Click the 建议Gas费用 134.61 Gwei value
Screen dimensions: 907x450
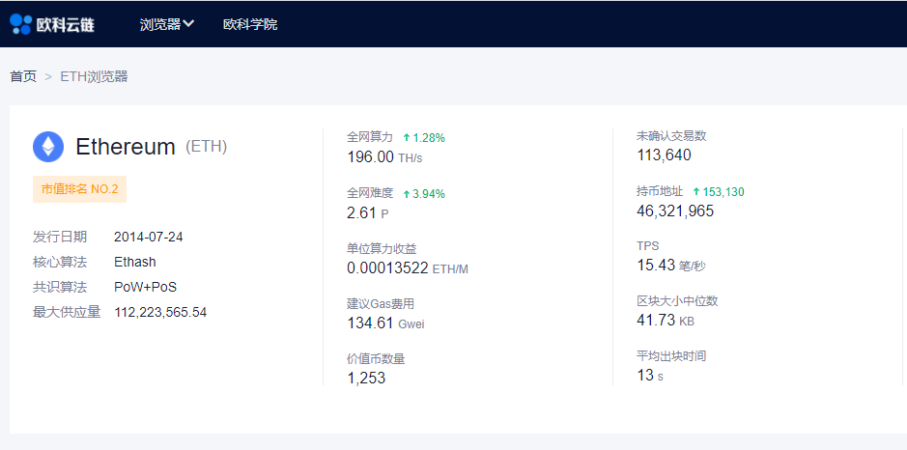[x=371, y=323]
